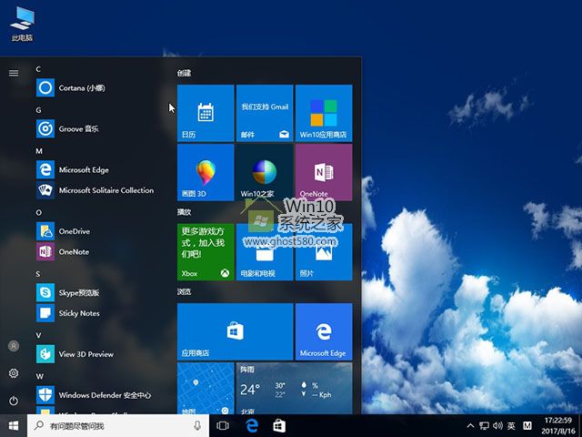
Task: Open the volume tray icon
Action: 497,426
